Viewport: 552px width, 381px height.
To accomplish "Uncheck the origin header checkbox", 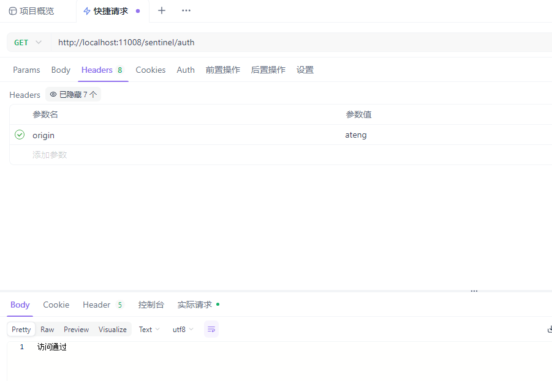I will (20, 135).
